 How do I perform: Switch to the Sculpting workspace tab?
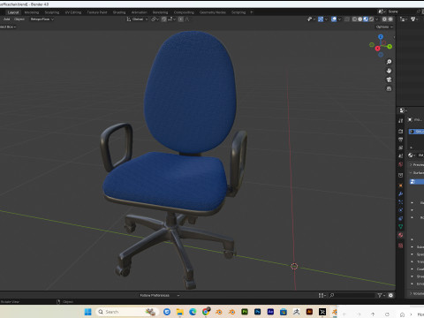tap(52, 12)
